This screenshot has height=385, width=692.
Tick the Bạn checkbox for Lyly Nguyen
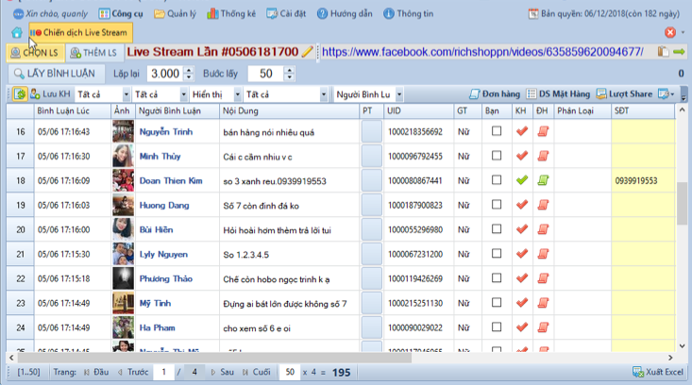pyautogui.click(x=497, y=254)
